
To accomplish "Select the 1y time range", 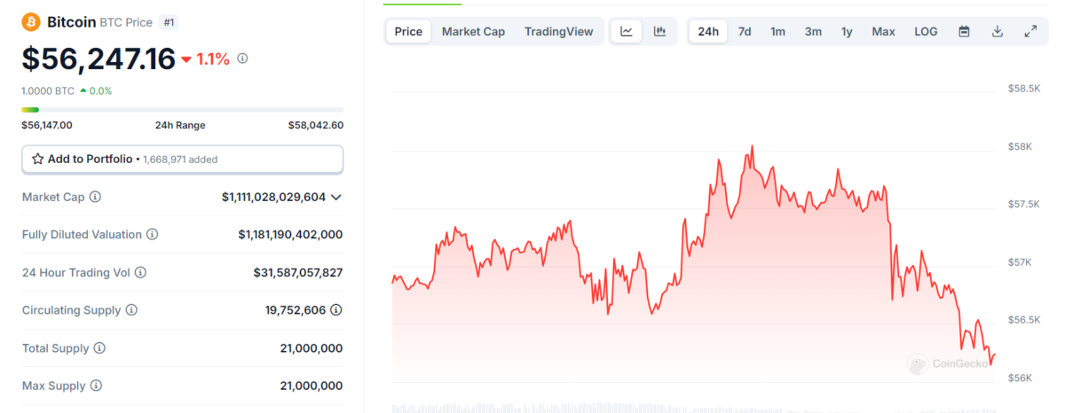I will pos(847,32).
